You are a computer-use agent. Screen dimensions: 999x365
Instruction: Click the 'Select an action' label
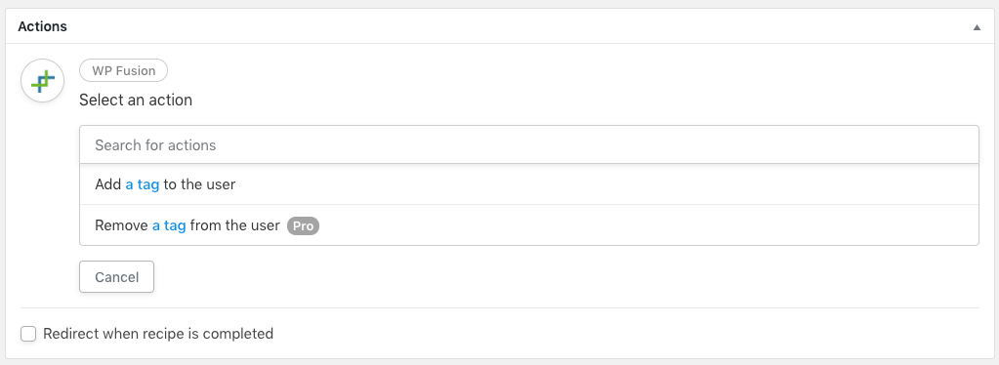click(x=136, y=100)
